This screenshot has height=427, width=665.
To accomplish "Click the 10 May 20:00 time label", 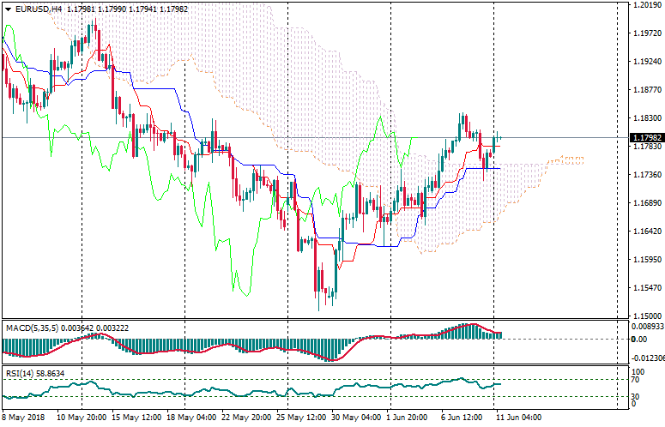I will [x=82, y=417].
